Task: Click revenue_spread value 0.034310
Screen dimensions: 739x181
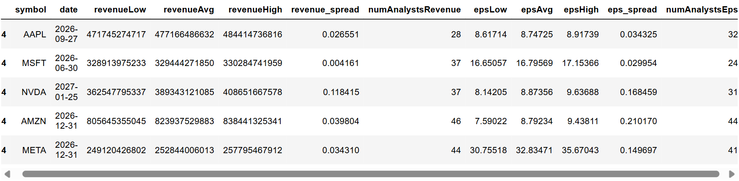Action: tap(341, 150)
